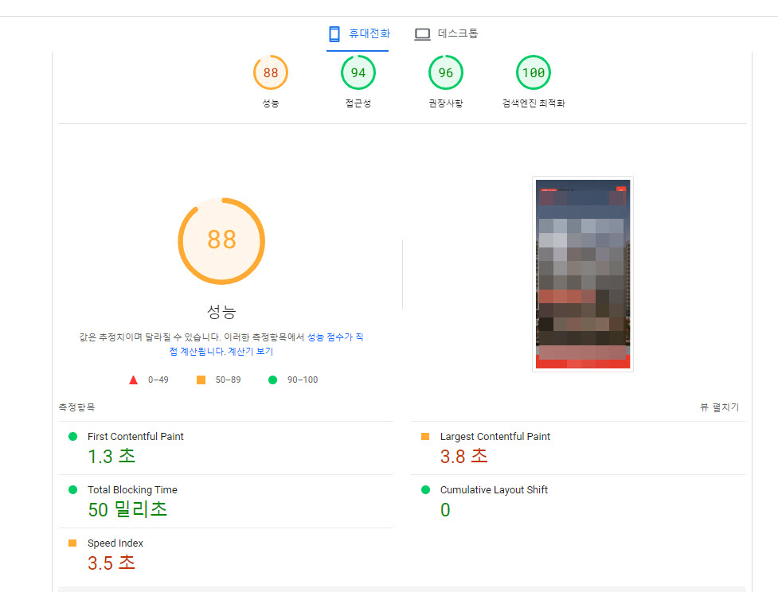Click the 96 권장사항 score circle
This screenshot has height=592, width=778.
[445, 72]
